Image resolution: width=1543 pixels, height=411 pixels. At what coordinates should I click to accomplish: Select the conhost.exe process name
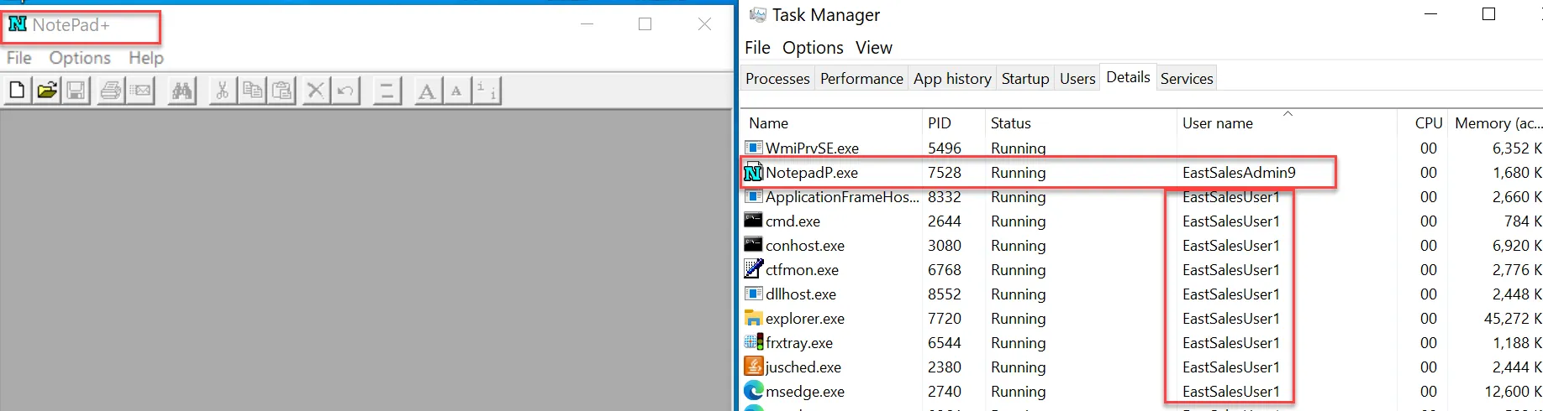[805, 245]
